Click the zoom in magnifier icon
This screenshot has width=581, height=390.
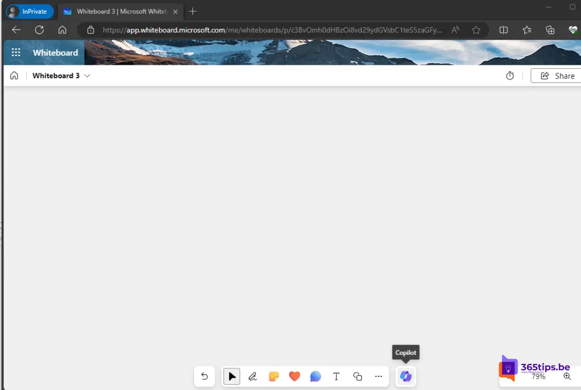pyautogui.click(x=566, y=376)
